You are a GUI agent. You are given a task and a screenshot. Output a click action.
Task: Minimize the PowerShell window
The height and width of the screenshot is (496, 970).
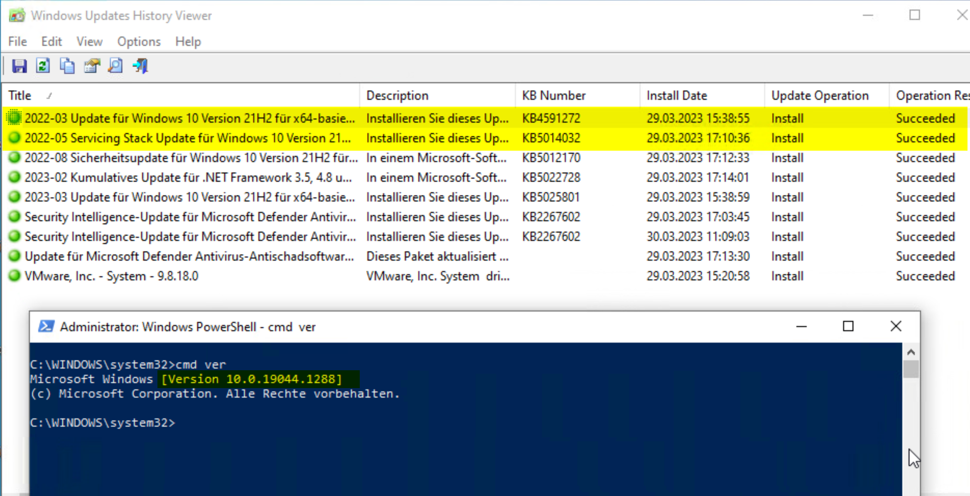(801, 327)
